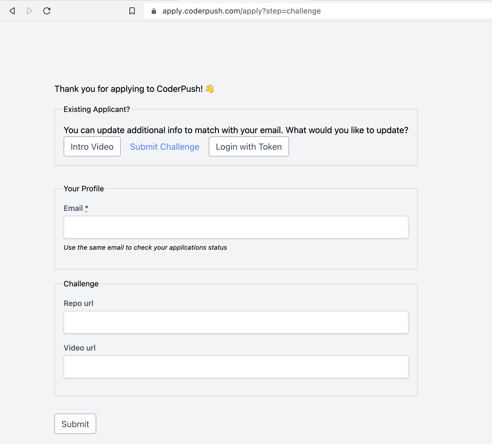The width and height of the screenshot is (492, 444).
Task: Click the required asterisk beside Email
Action: point(86,208)
